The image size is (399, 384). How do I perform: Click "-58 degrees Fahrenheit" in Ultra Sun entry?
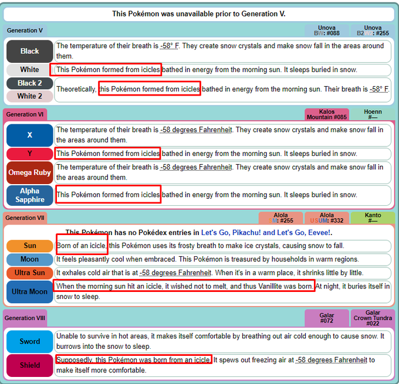(x=175, y=273)
